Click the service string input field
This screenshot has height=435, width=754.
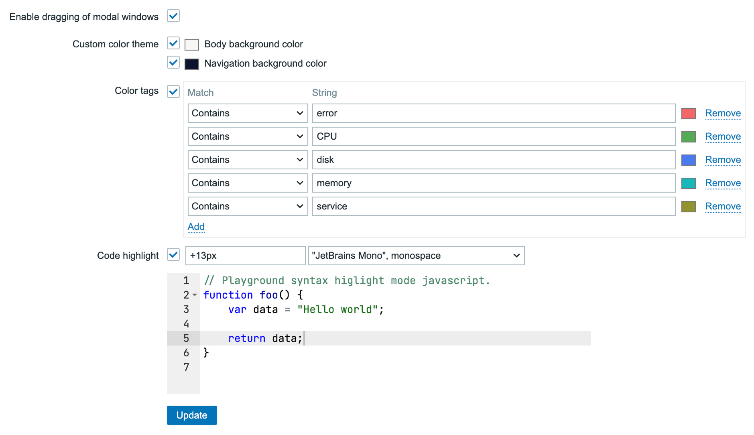tap(494, 206)
